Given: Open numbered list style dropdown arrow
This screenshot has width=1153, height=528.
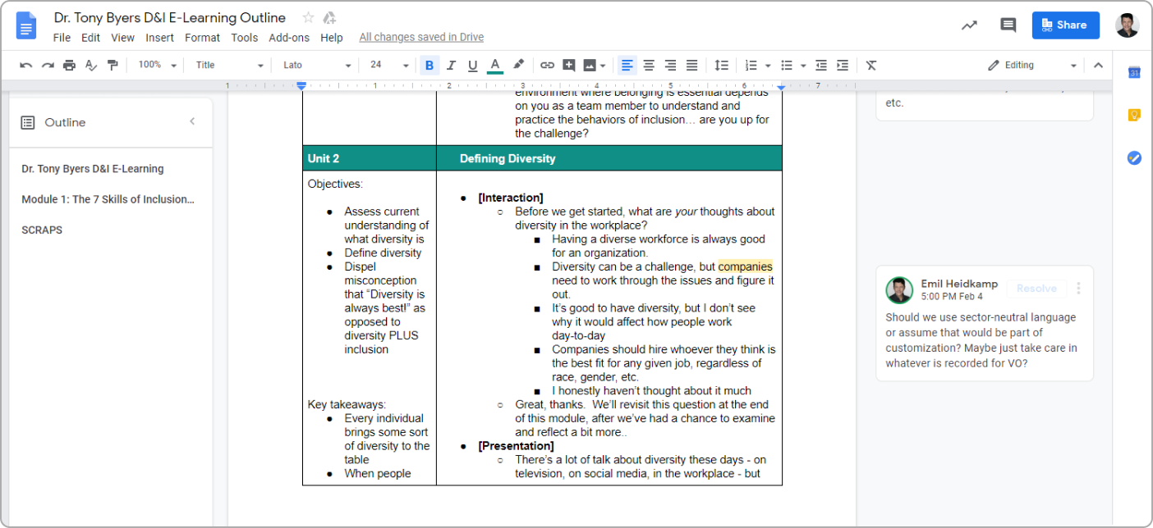Looking at the screenshot, I should (x=768, y=66).
